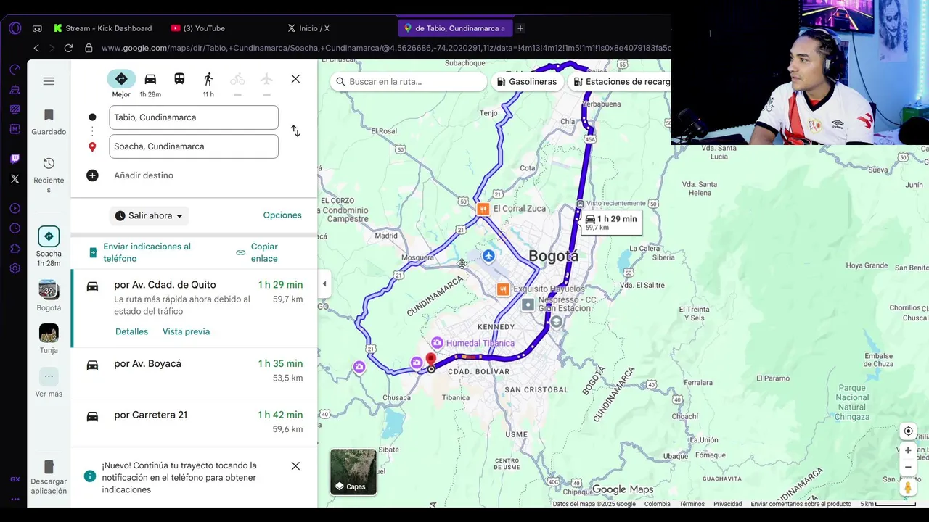The image size is (929, 522).
Task: Filter by Gasolineras
Action: [528, 82]
